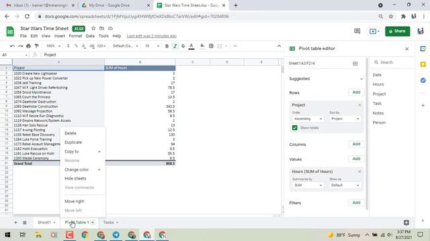Open the Fill color picker
Image resolution: width=430 pixels, height=241 pixels.
coord(202,46)
